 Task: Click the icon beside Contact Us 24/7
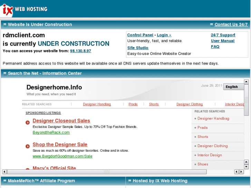click(211, 24)
